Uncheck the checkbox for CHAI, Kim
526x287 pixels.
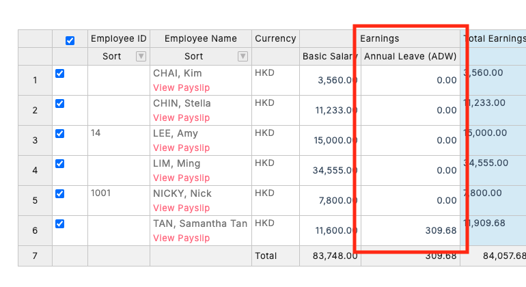[x=59, y=74]
